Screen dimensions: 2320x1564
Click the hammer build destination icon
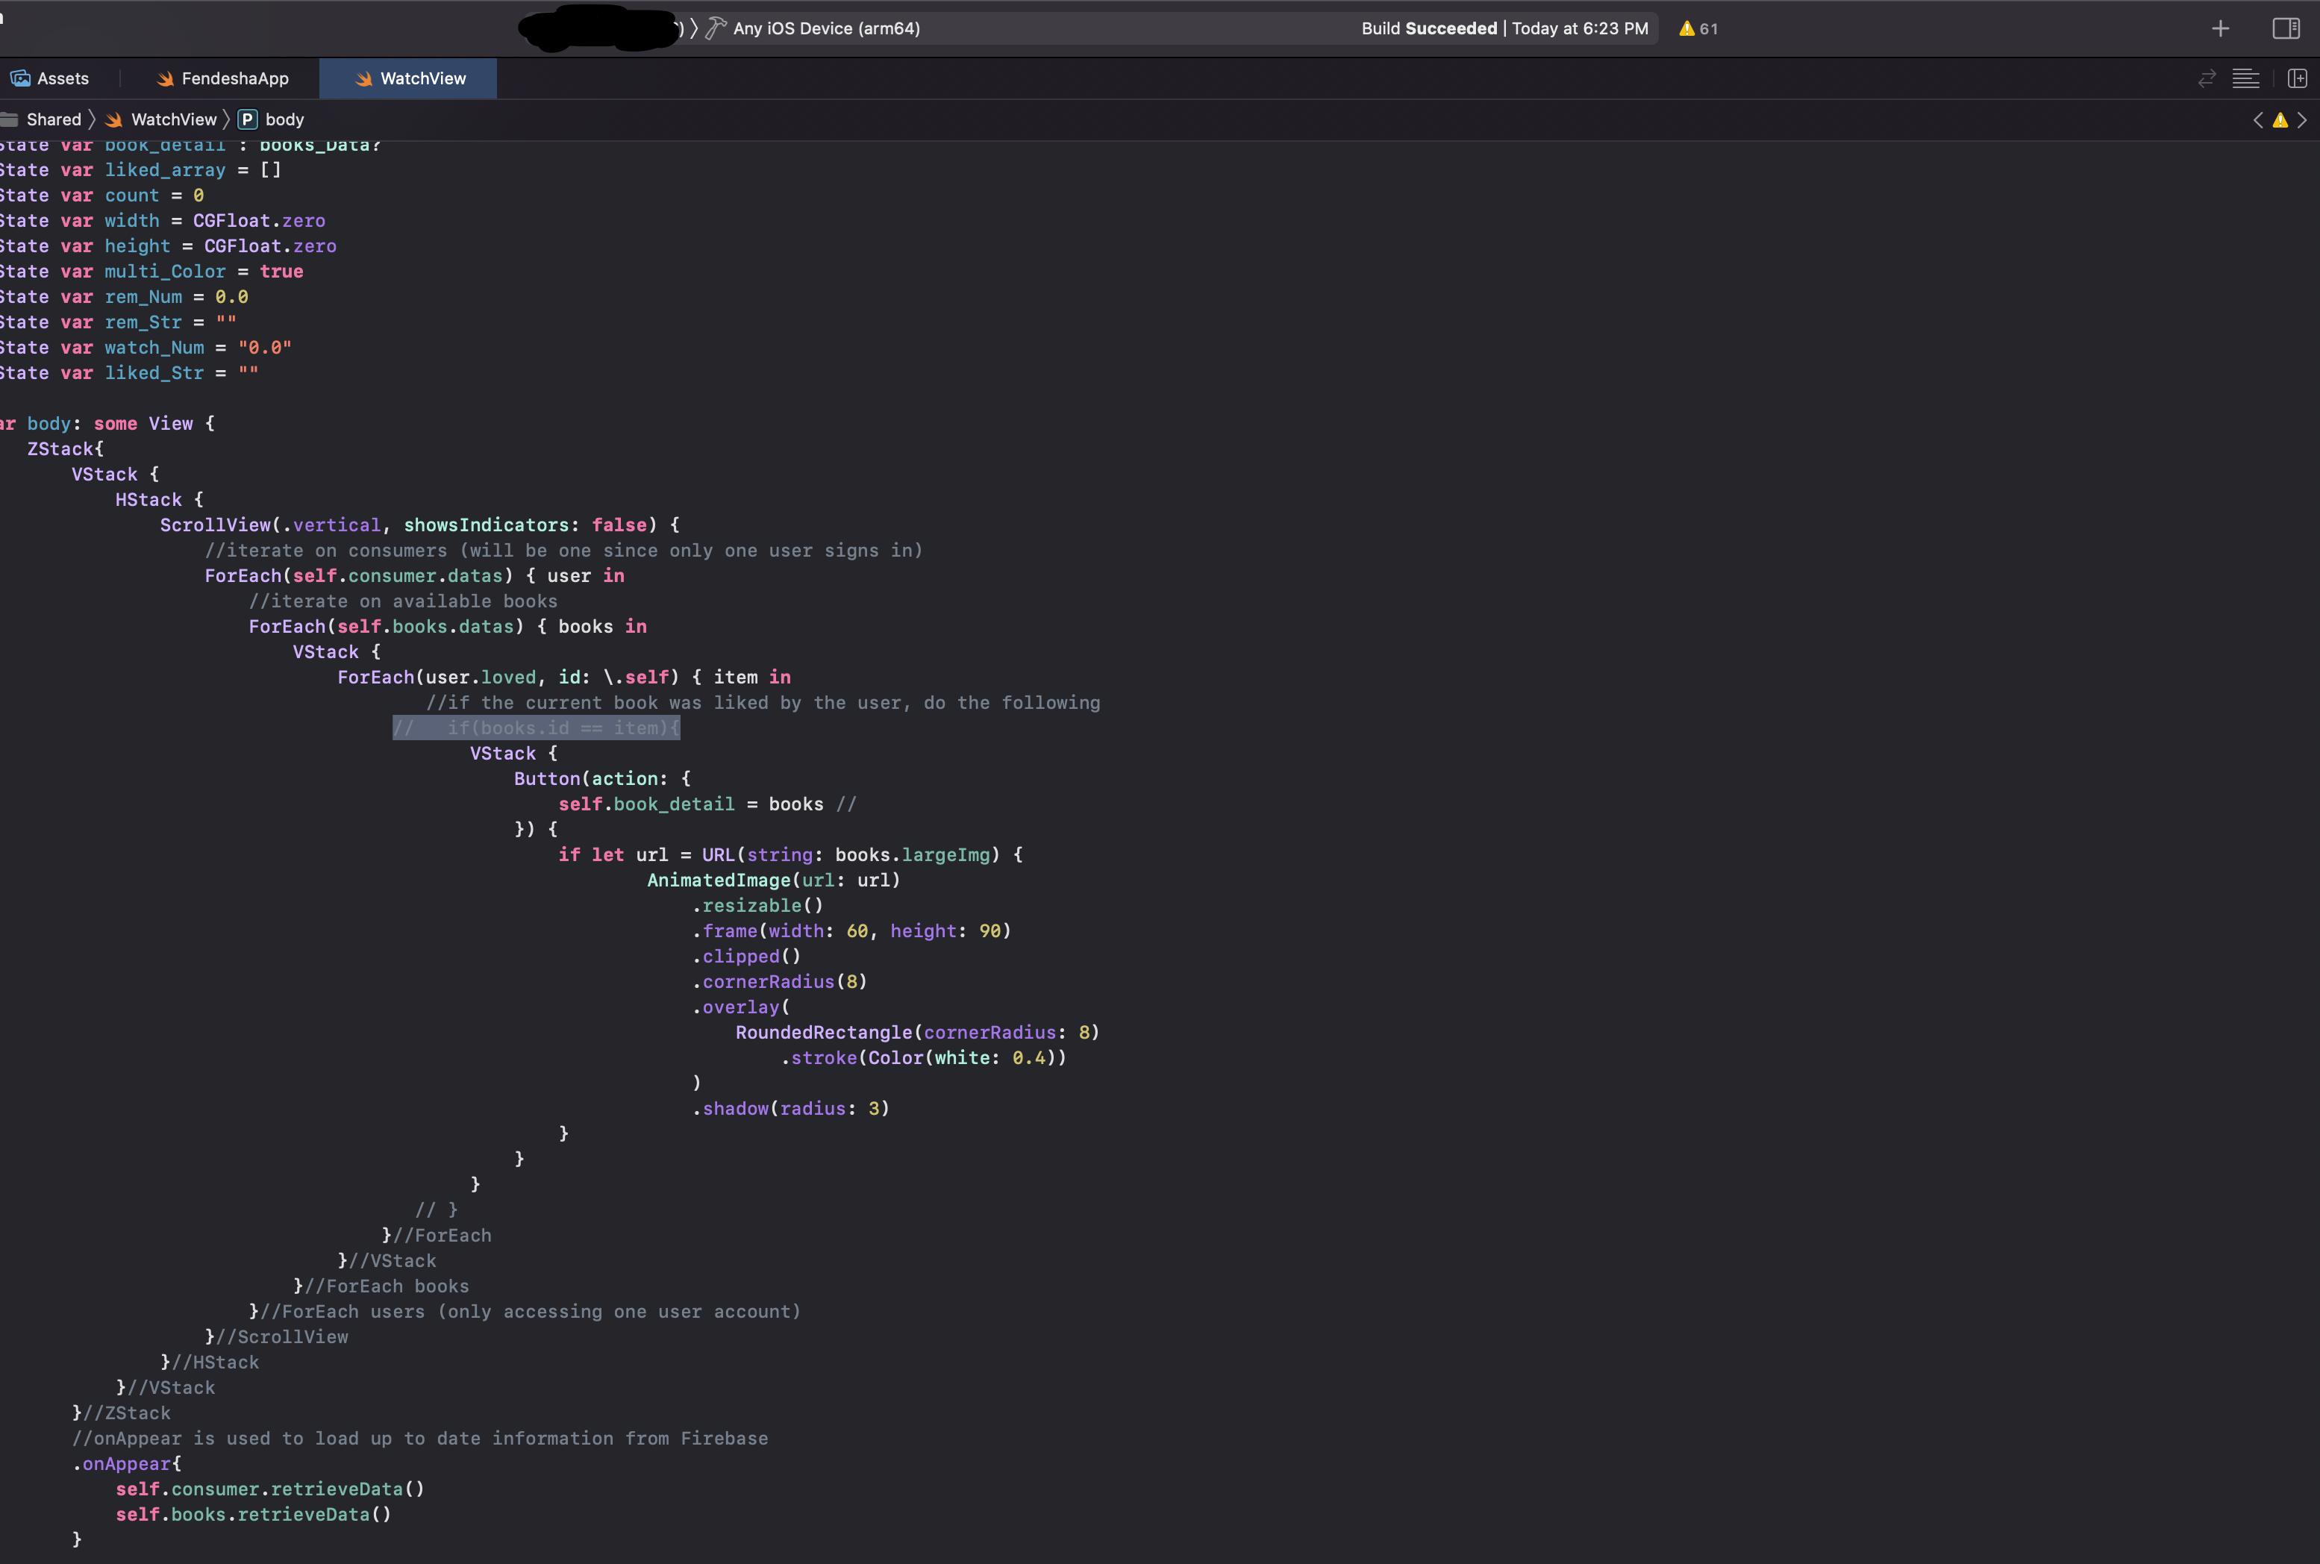[x=715, y=28]
